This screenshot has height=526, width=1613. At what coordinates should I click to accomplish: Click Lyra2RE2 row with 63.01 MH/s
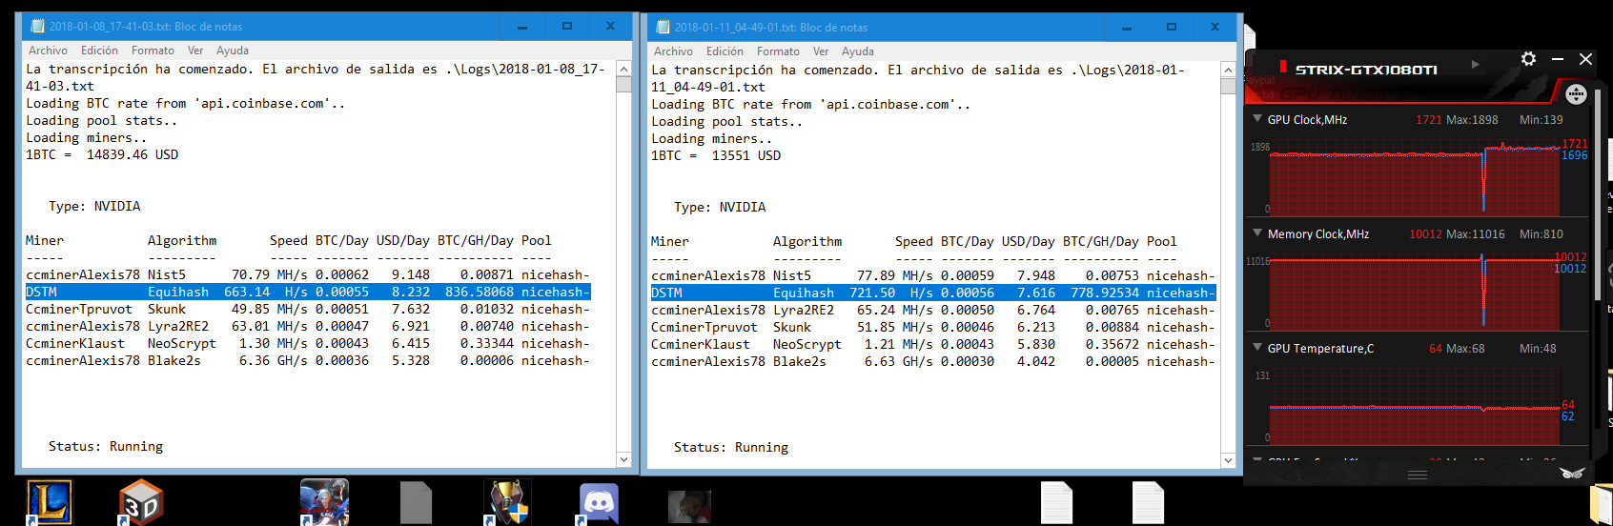tap(308, 326)
